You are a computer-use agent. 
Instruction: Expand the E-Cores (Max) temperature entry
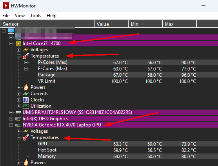point(26,69)
